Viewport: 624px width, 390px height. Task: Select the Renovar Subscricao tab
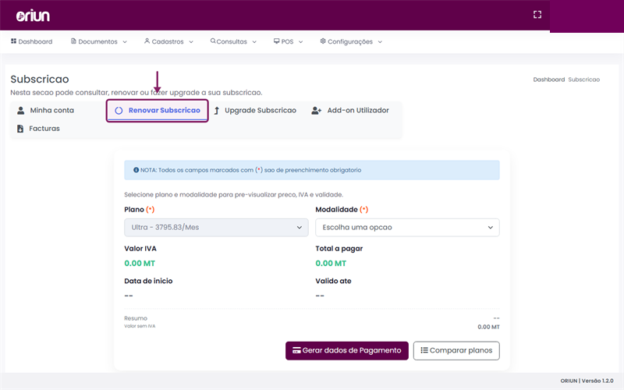pyautogui.click(x=158, y=111)
